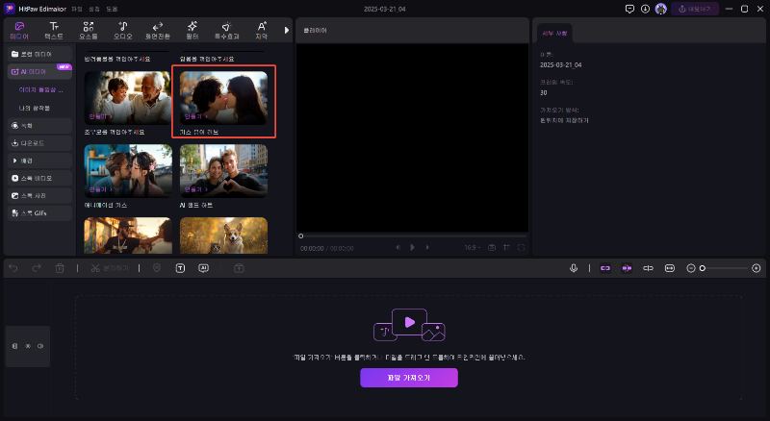This screenshot has height=421, width=770.
Task: Open the 필터 (Filters) tab
Action: coord(192,31)
